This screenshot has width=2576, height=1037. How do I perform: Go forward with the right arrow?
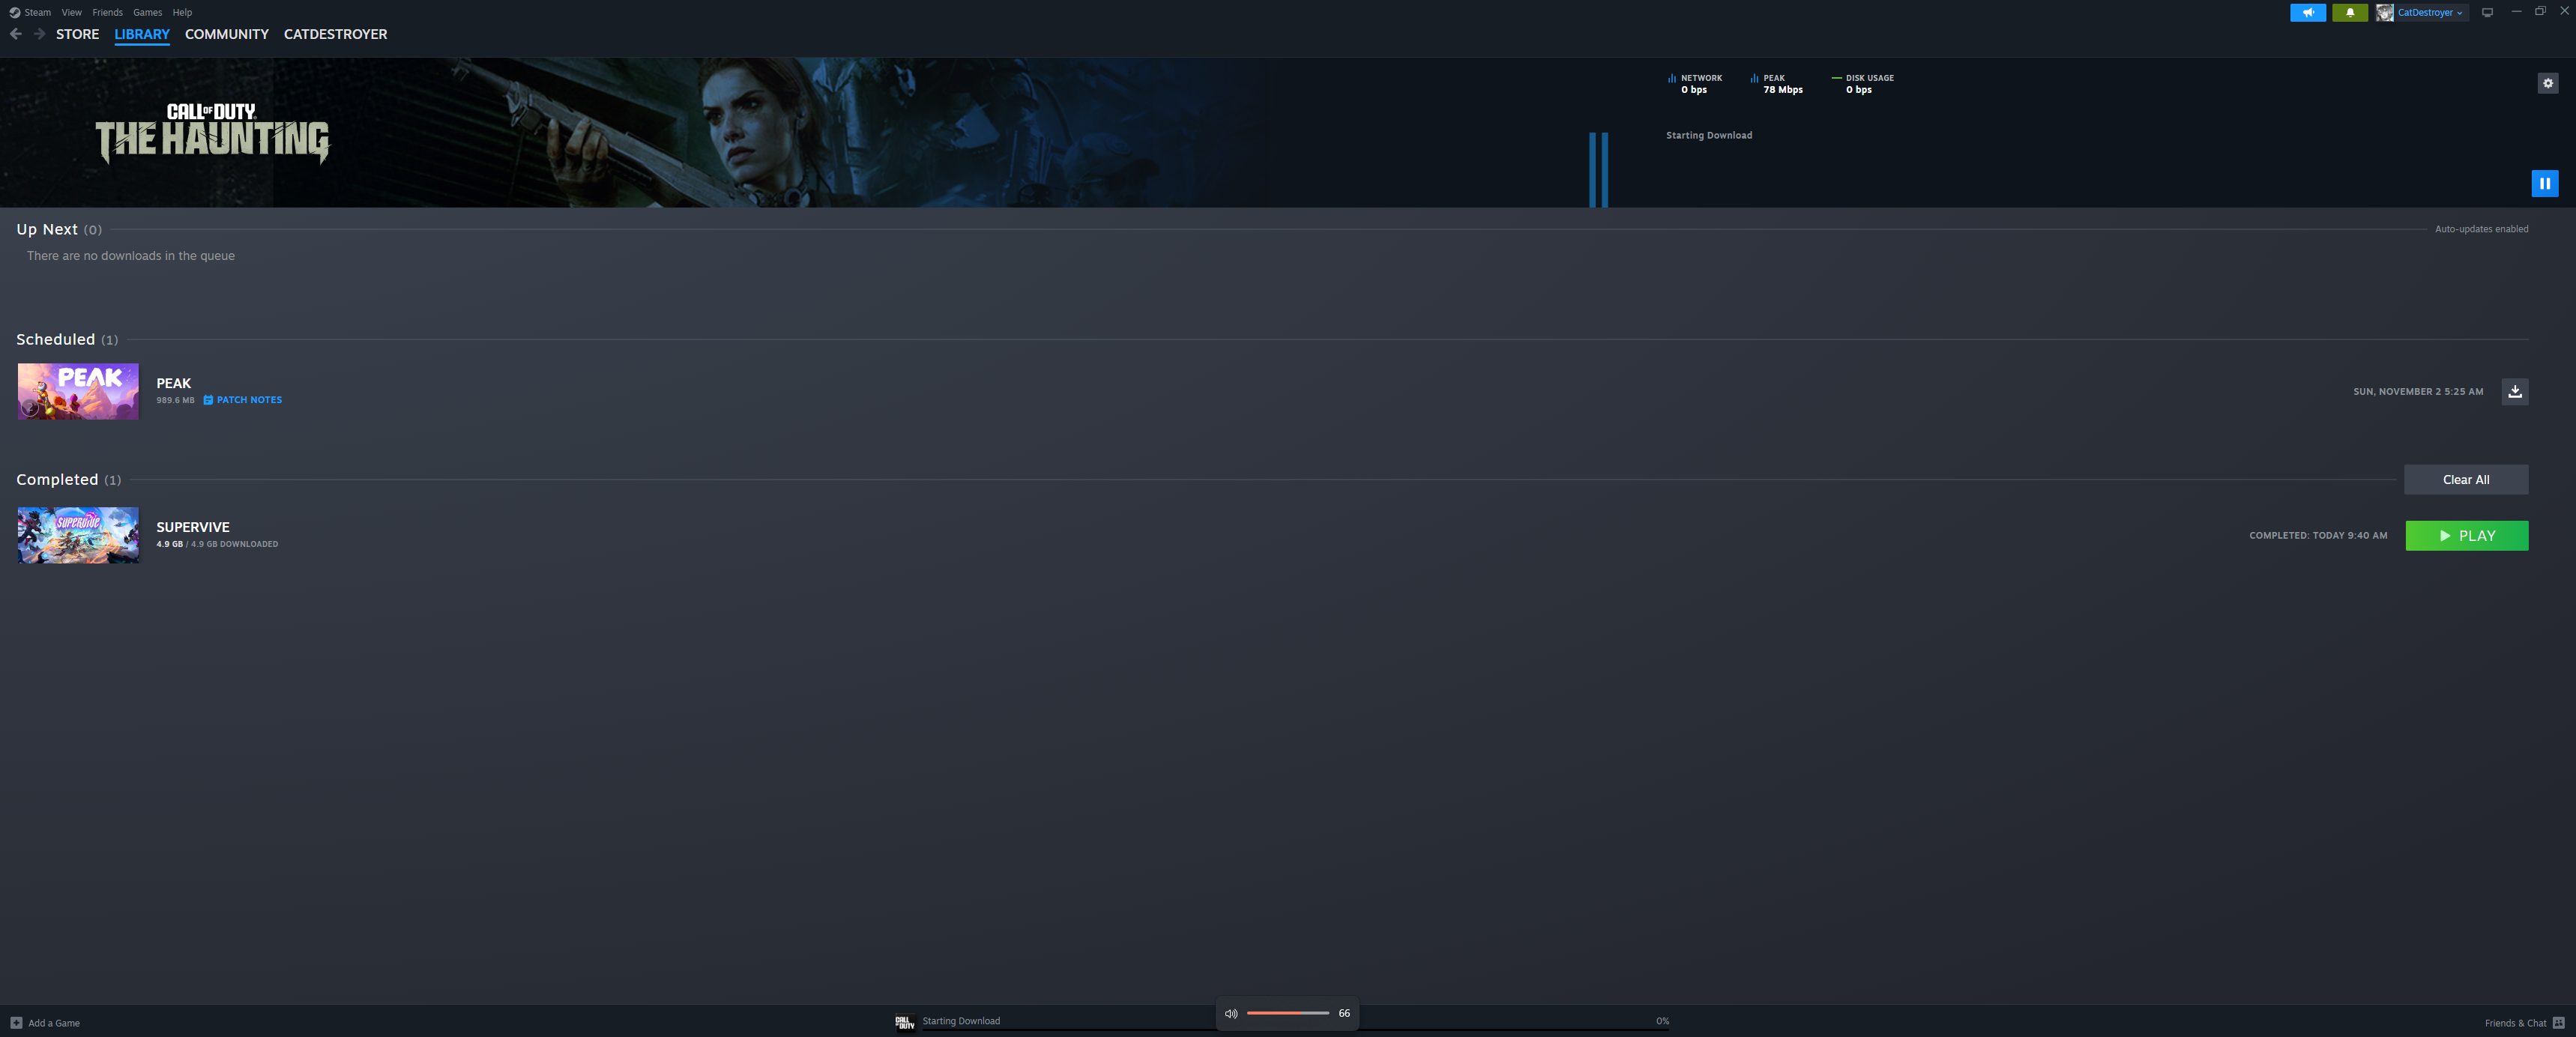pyautogui.click(x=39, y=34)
